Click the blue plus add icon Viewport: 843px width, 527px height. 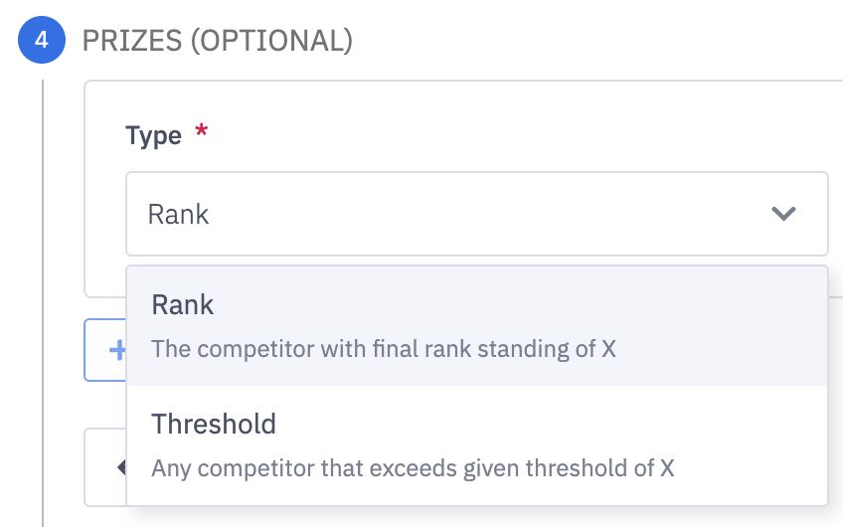click(x=116, y=349)
